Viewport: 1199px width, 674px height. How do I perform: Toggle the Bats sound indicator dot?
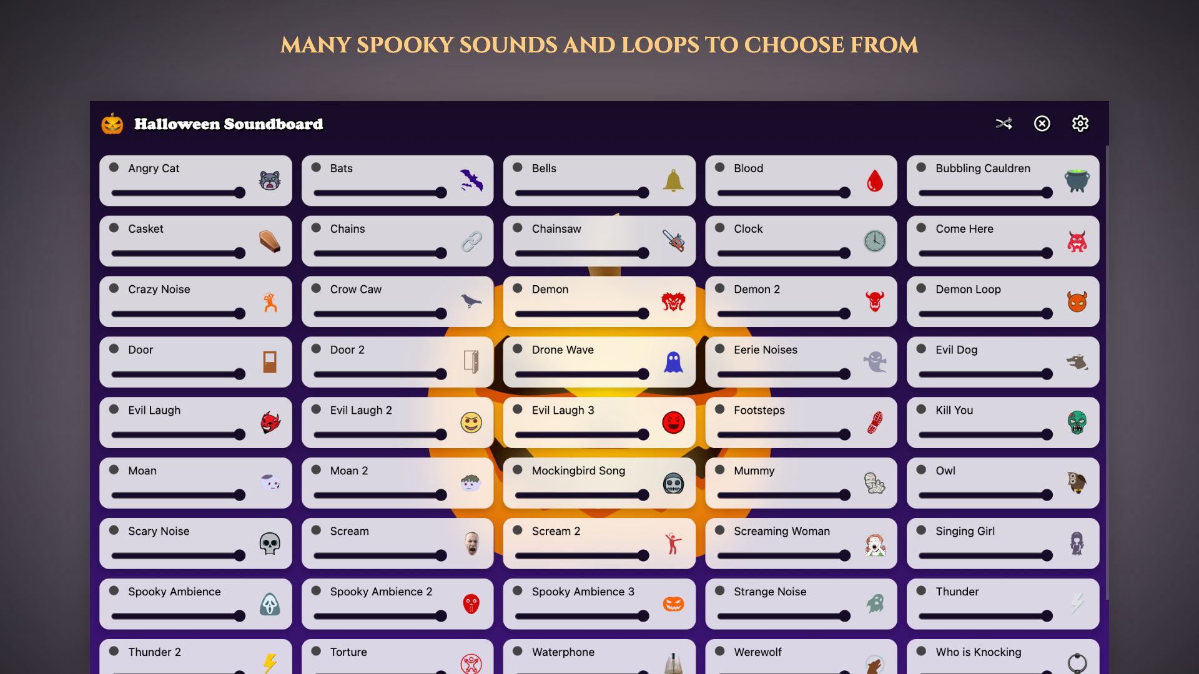point(316,167)
